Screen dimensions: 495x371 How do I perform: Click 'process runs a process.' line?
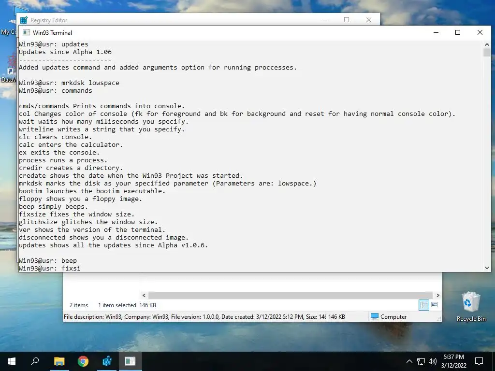click(63, 160)
